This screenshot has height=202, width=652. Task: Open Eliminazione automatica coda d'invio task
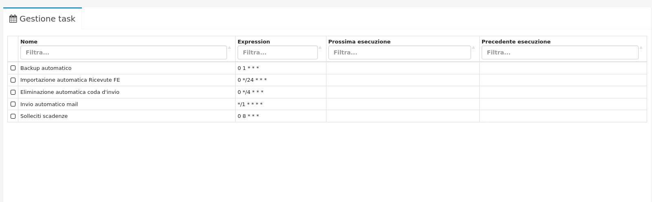[70, 92]
